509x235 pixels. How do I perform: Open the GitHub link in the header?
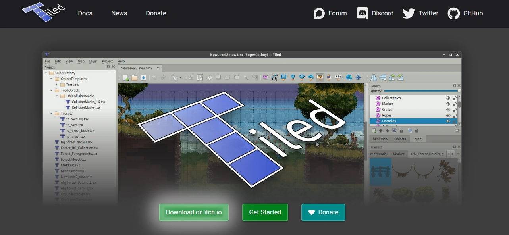coord(465,13)
